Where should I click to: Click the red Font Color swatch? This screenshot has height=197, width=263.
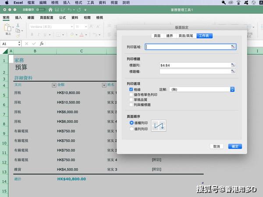(x=82, y=35)
